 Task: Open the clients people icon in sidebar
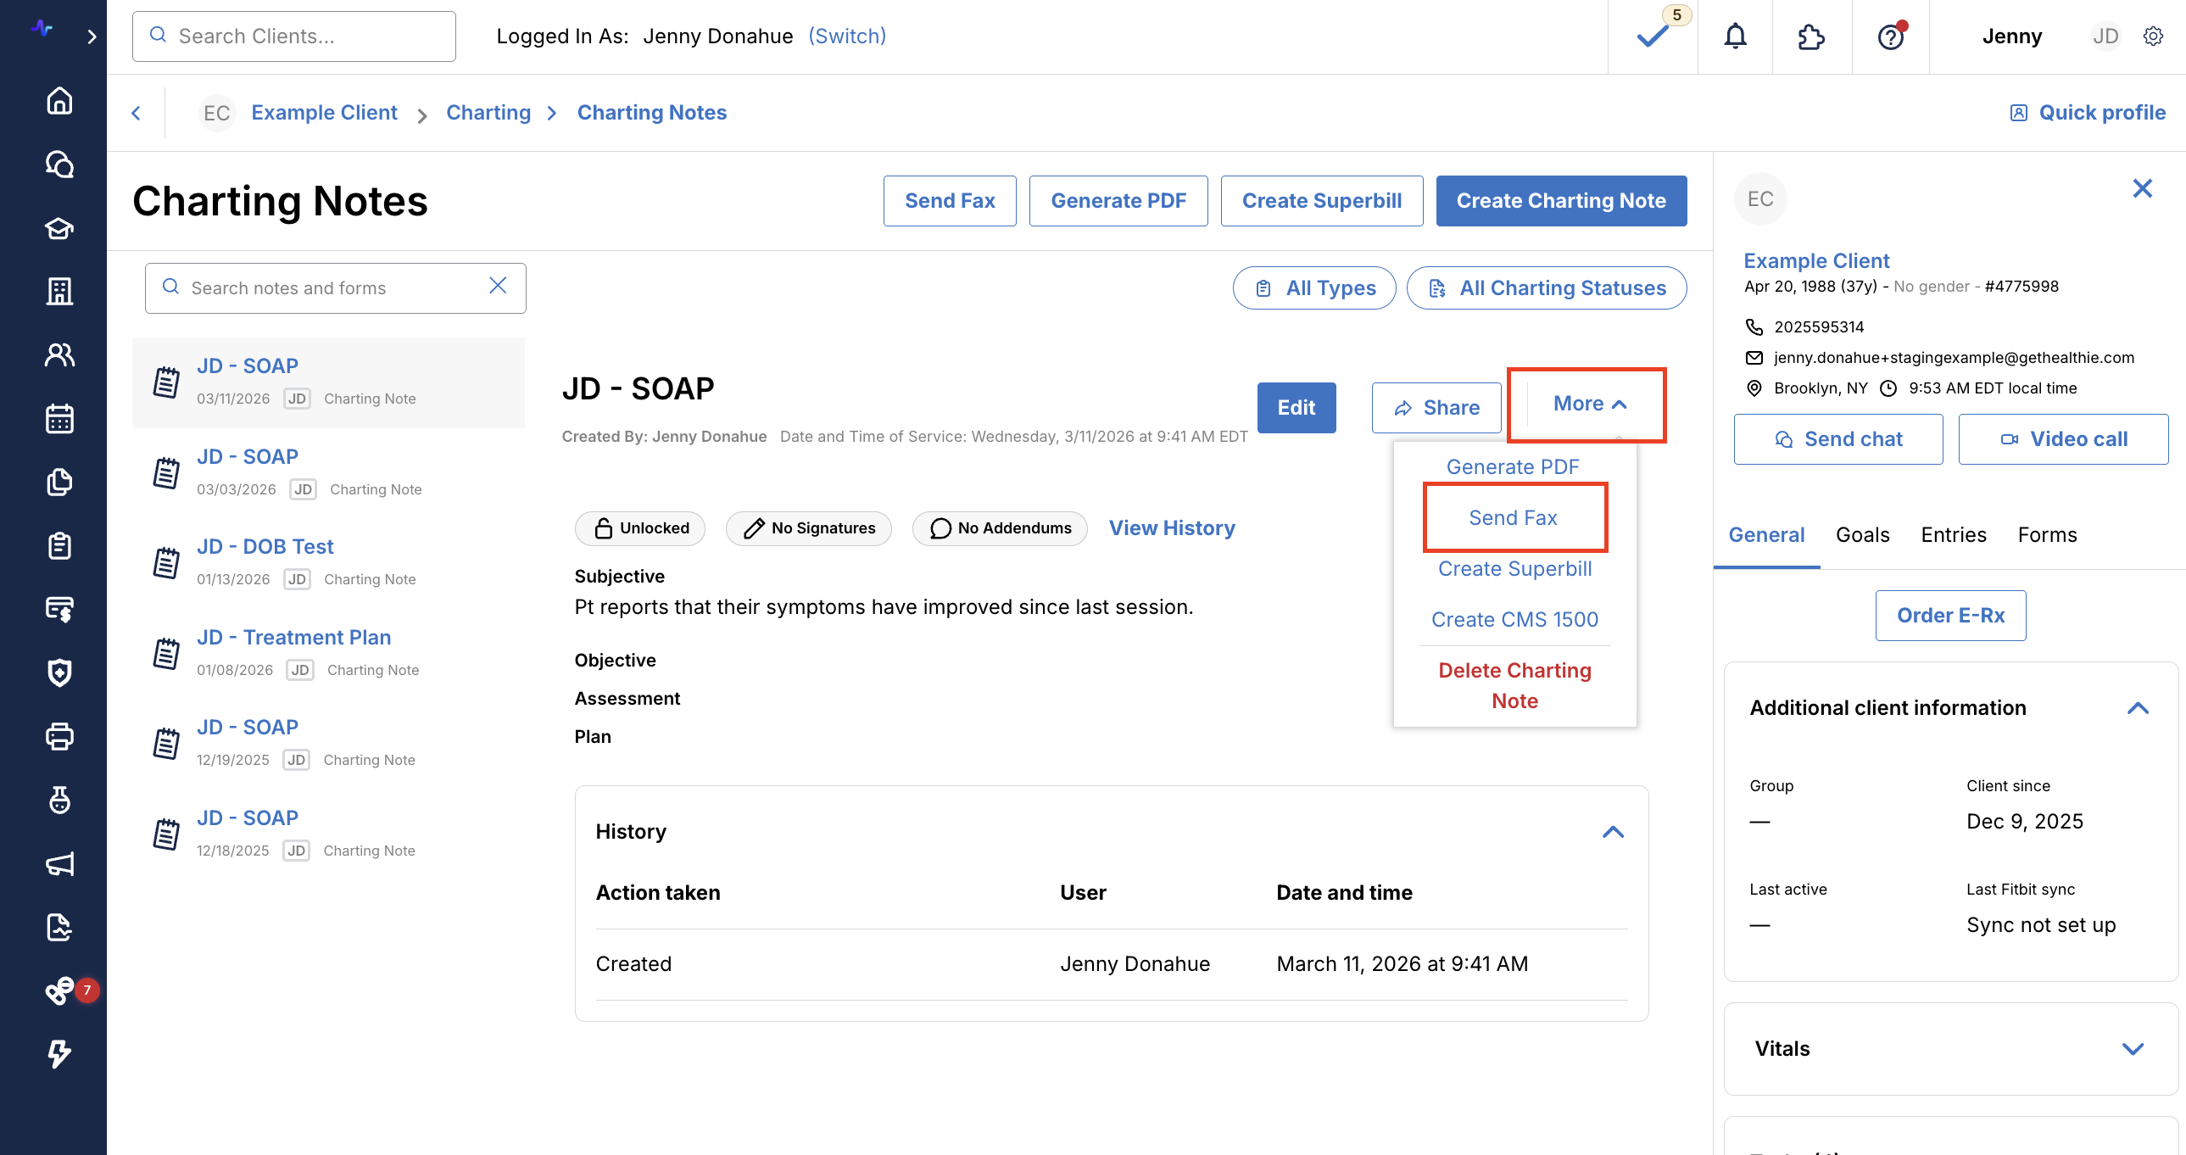point(59,354)
